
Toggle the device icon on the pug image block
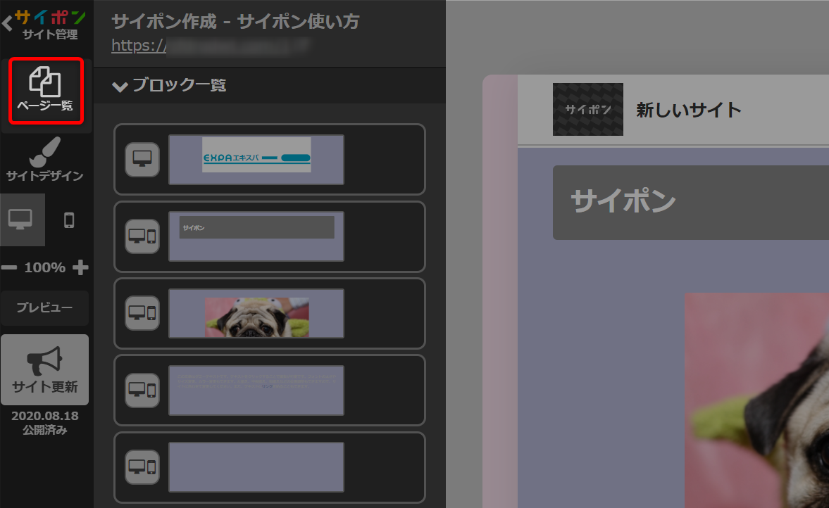coord(142,313)
